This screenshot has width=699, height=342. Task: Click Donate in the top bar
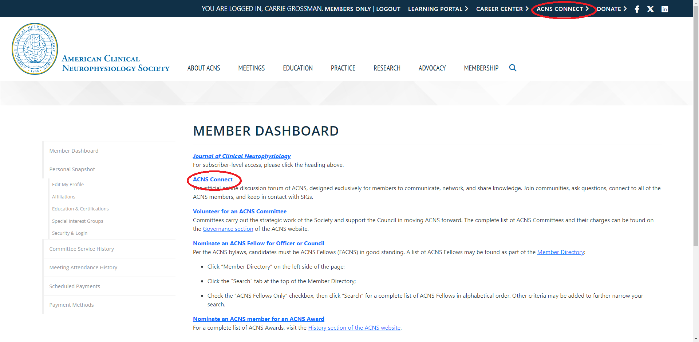coord(612,9)
